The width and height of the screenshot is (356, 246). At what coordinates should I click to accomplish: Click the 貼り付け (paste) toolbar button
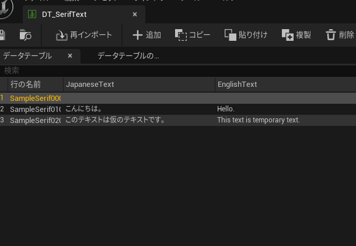pyautogui.click(x=246, y=35)
